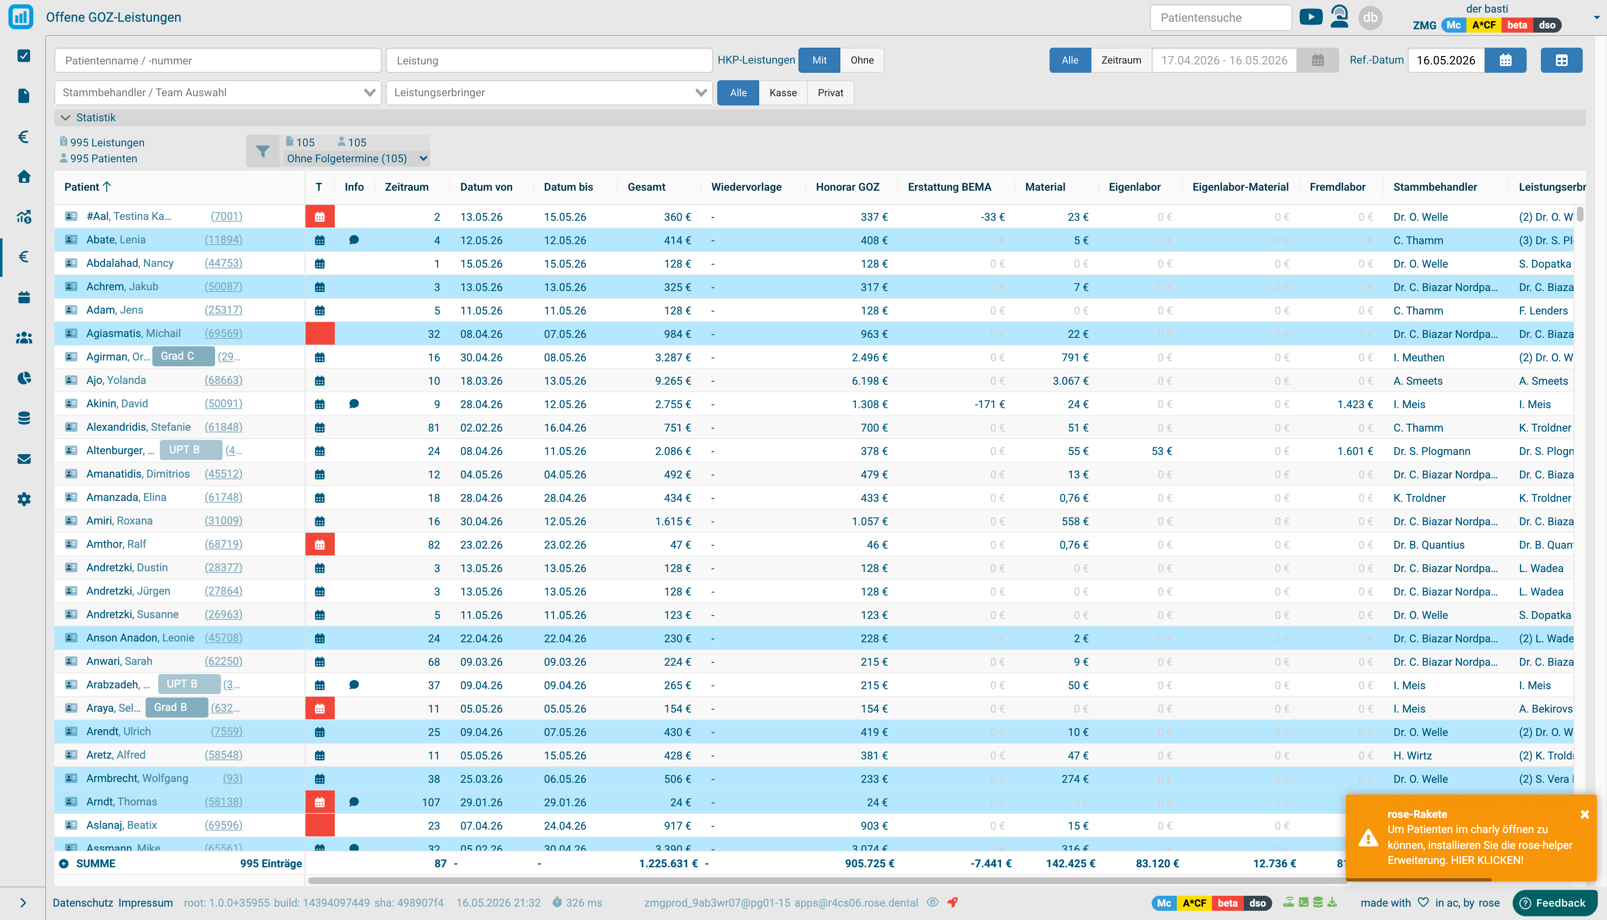Open the patients group icon in sidebar

pos(24,338)
